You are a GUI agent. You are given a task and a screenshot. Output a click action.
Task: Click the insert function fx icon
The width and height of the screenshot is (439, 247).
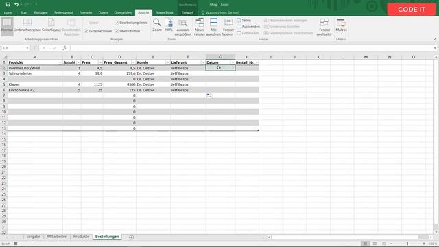pos(64,48)
